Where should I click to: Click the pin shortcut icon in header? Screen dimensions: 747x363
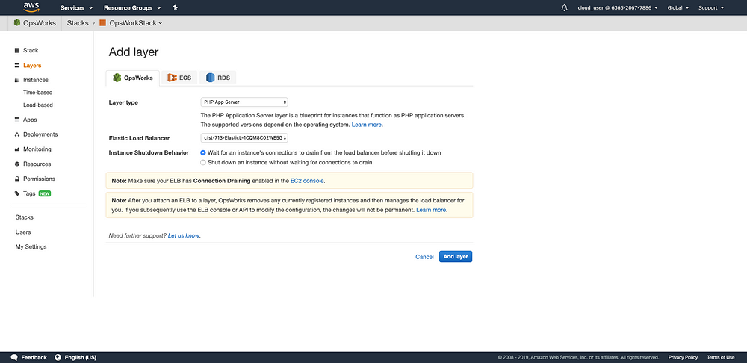[x=176, y=7]
